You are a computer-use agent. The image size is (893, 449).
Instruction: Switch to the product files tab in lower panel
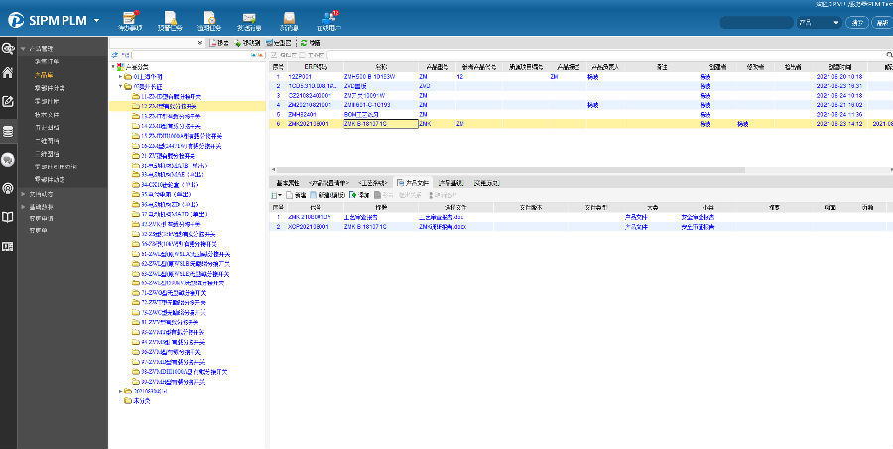[413, 183]
